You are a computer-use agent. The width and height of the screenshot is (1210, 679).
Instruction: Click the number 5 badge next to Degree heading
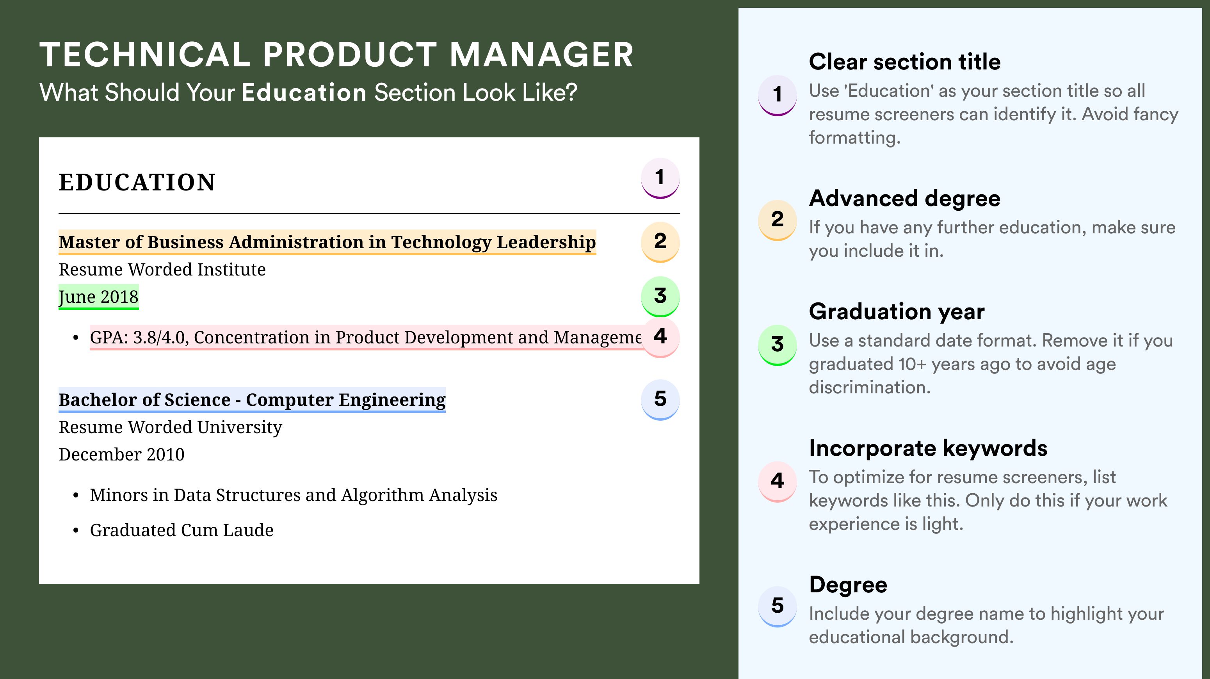point(778,606)
